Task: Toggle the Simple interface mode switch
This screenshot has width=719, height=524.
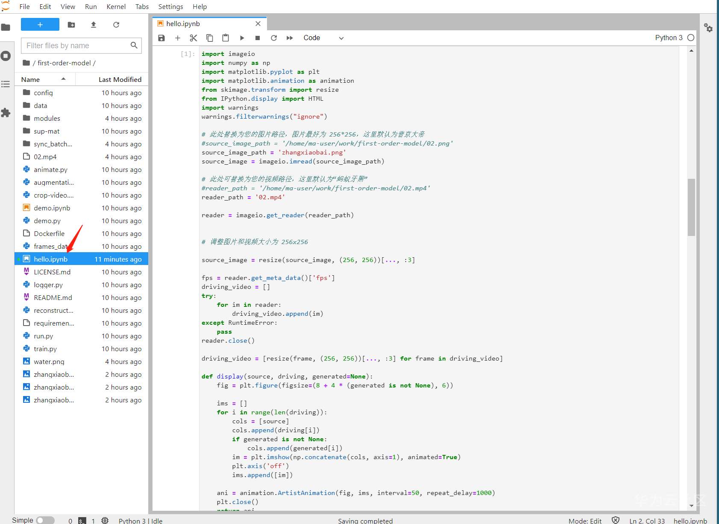Action: tap(45, 520)
